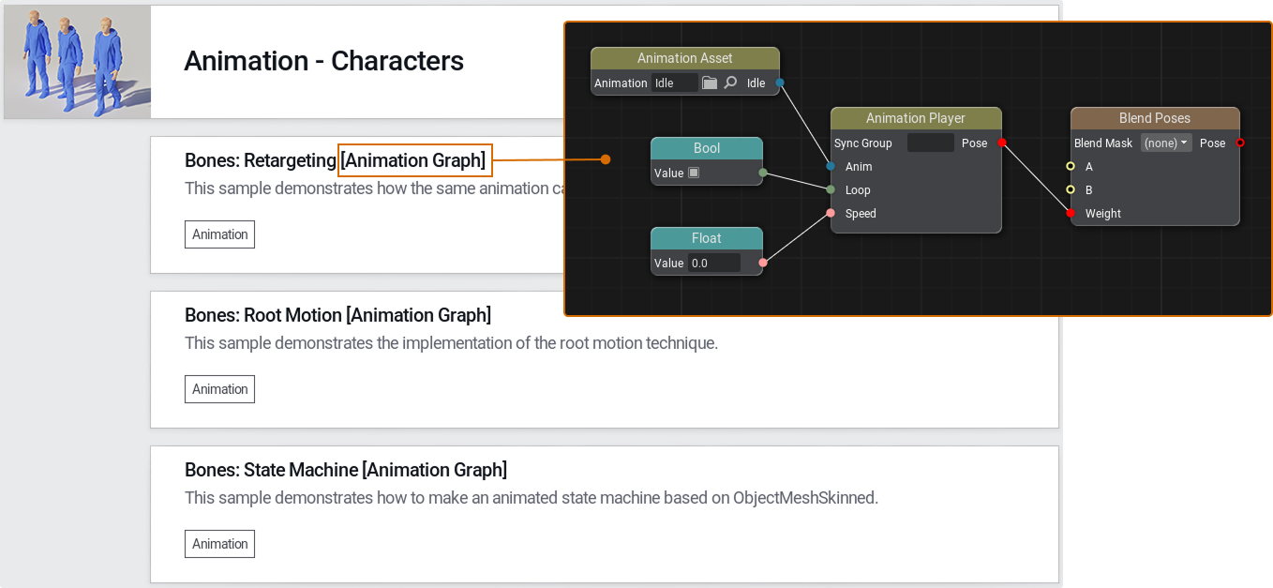Viewport: 1273px width, 588px height.
Task: Open the Bones: State Machine sample title
Action: coord(346,470)
